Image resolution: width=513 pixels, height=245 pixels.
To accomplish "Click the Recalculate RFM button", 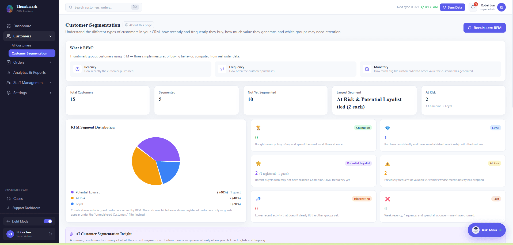I will pos(484,28).
